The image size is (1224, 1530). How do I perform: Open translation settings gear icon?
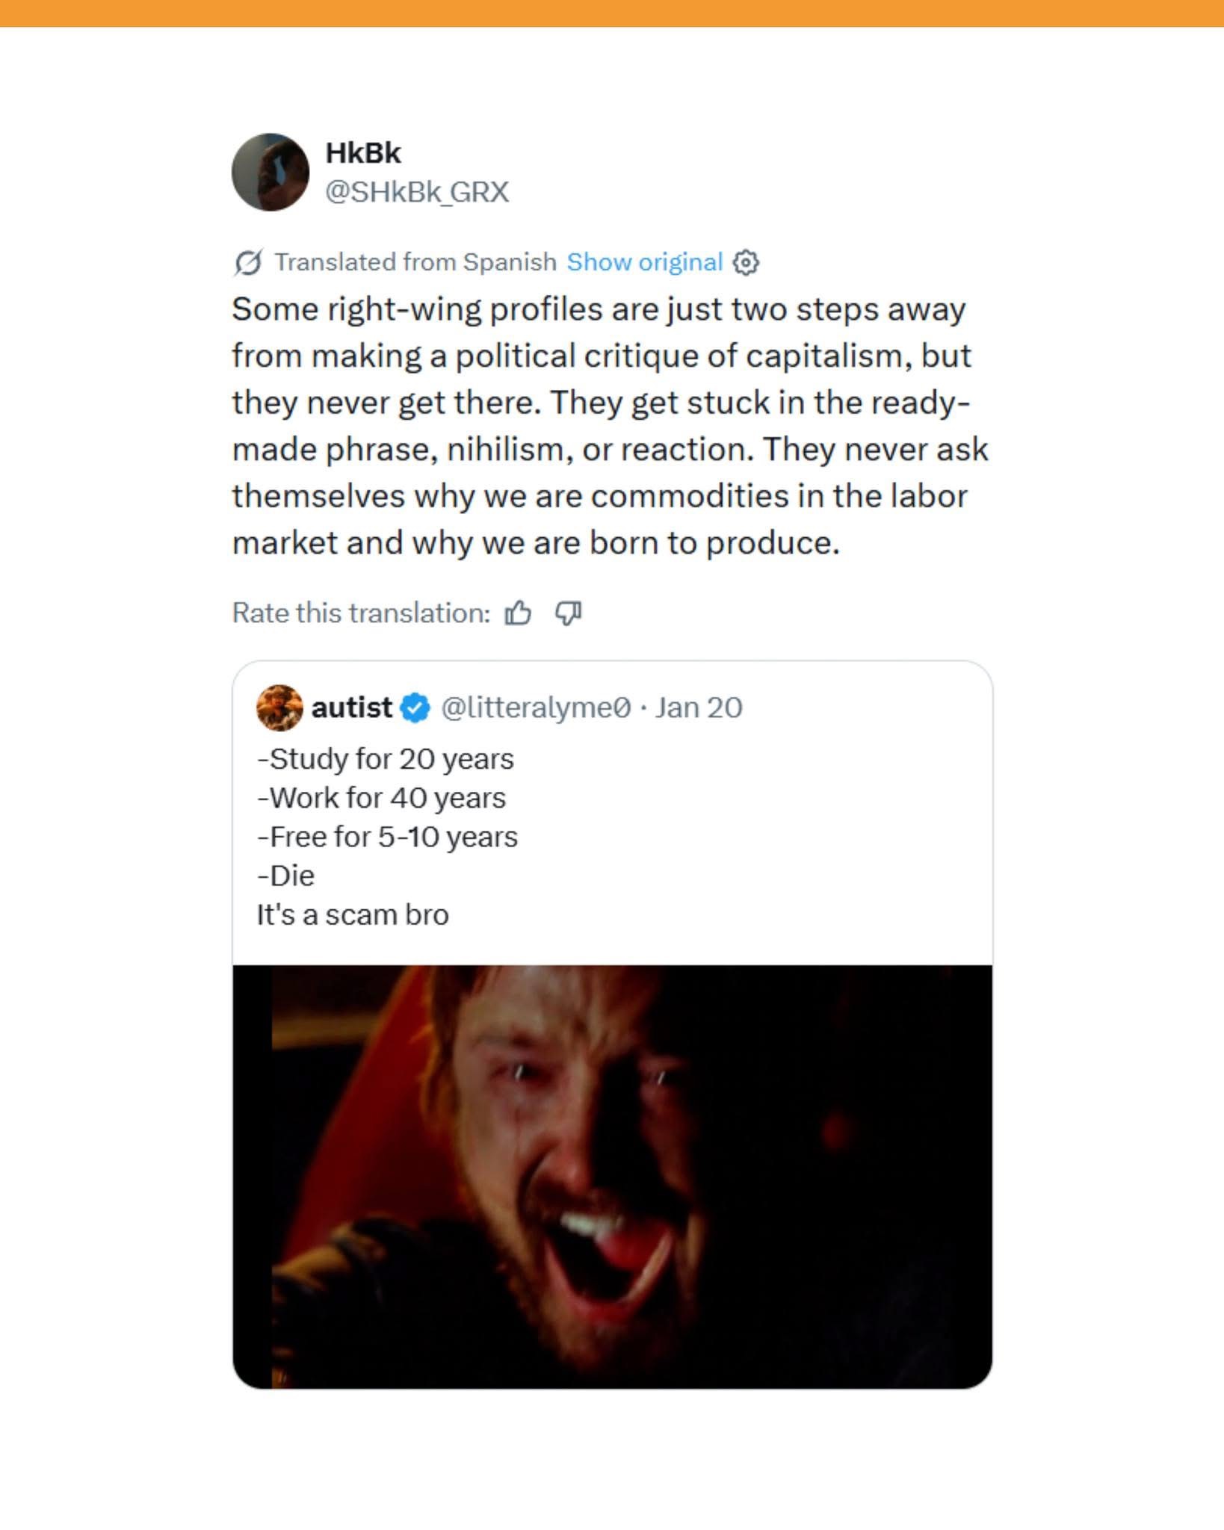pyautogui.click(x=746, y=263)
